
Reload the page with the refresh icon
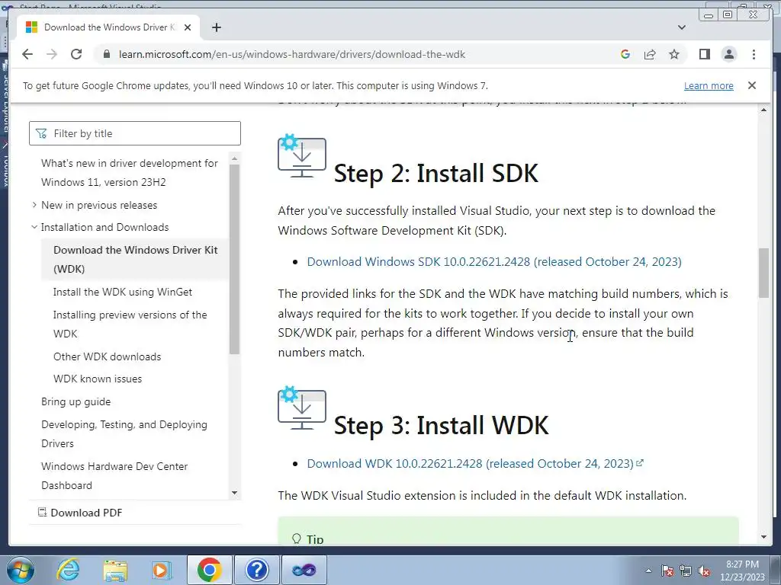pyautogui.click(x=76, y=54)
